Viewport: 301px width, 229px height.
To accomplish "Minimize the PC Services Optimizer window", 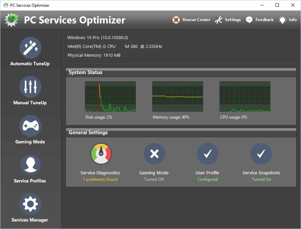I will (262, 5).
